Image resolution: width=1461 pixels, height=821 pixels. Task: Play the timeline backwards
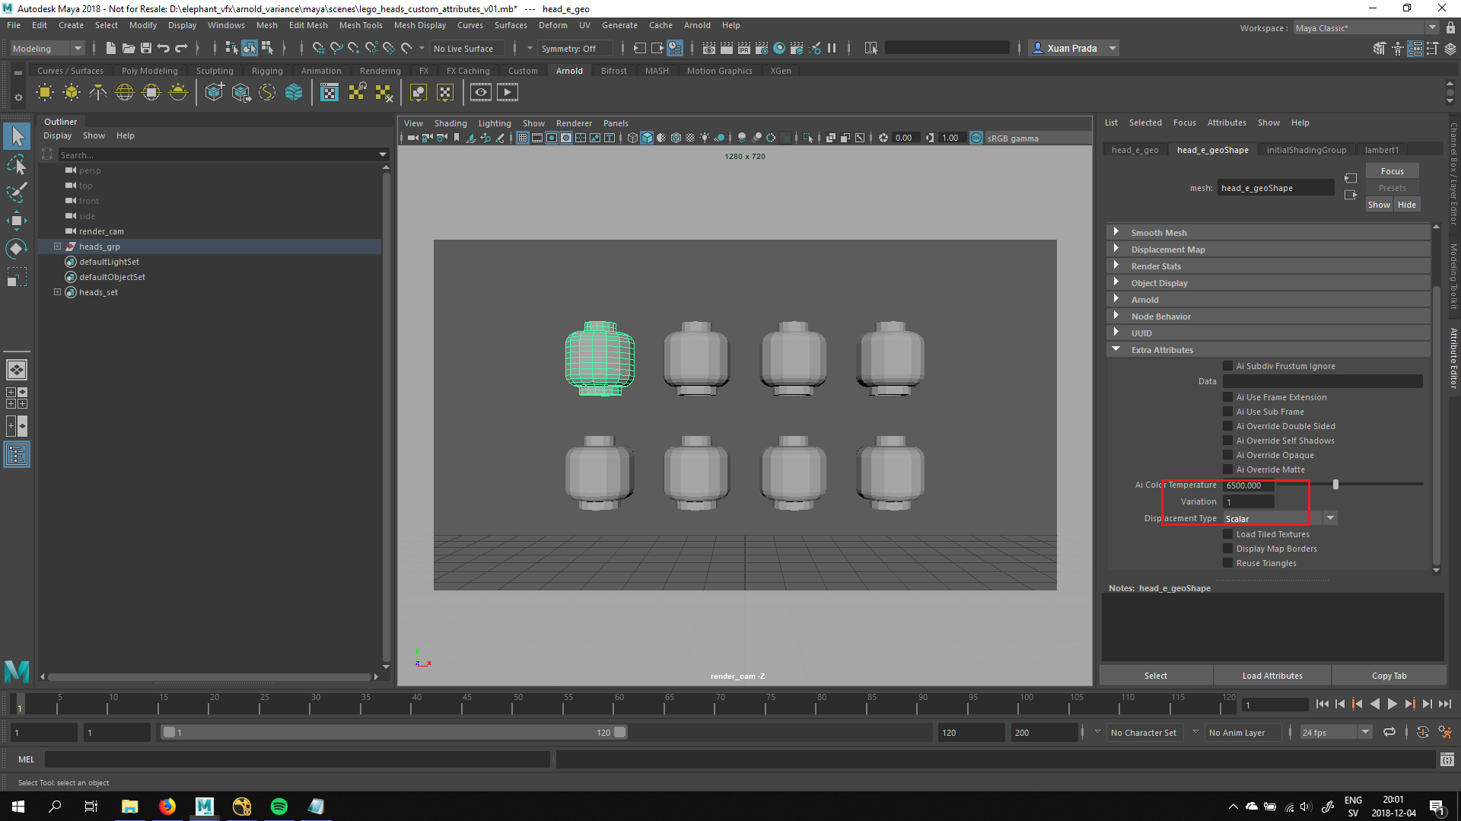[x=1375, y=705]
